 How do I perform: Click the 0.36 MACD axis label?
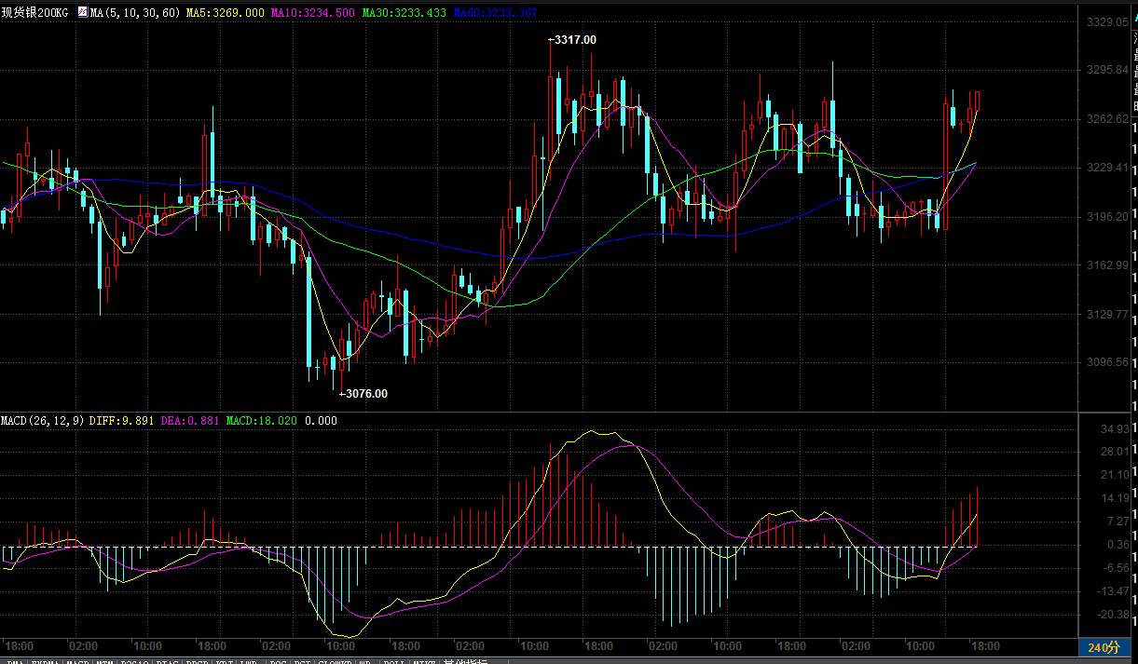pyautogui.click(x=1117, y=545)
